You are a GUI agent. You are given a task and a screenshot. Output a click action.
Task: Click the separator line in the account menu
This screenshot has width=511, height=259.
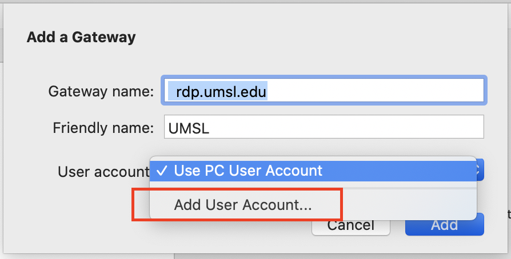coord(313,188)
